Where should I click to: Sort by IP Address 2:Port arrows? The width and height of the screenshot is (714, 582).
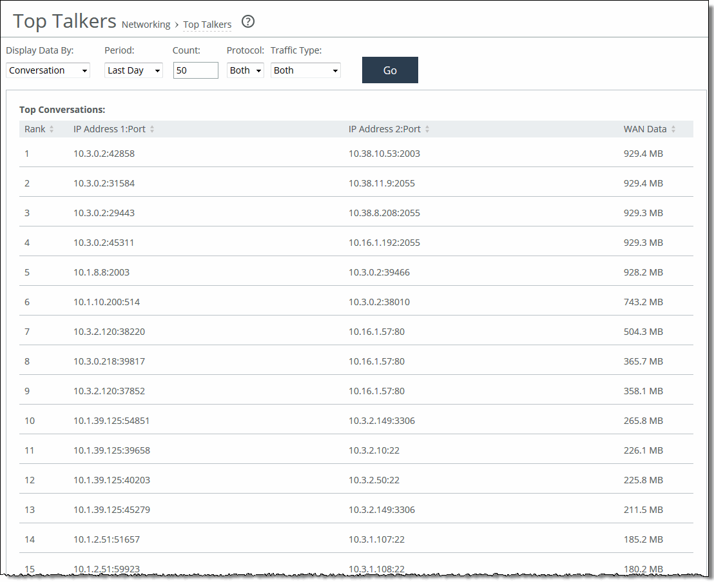(427, 129)
